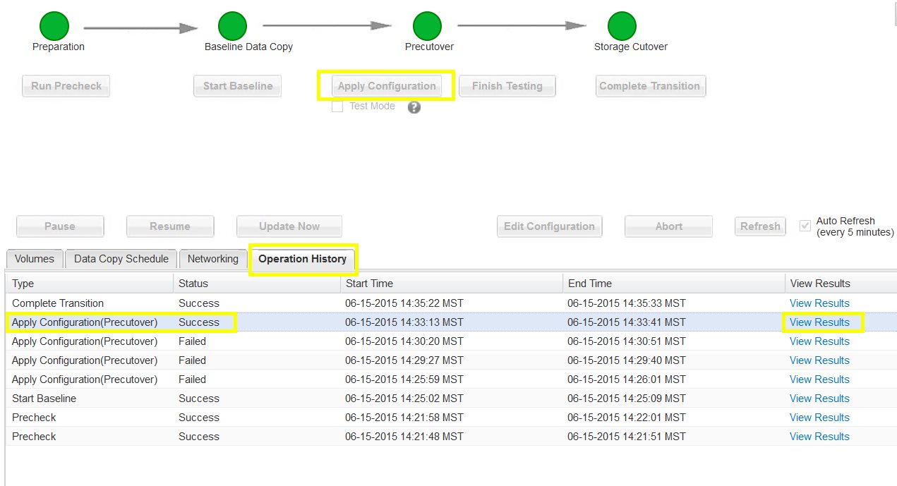Sort by the Status column header
Viewport: 897px width, 486px height.
[193, 284]
